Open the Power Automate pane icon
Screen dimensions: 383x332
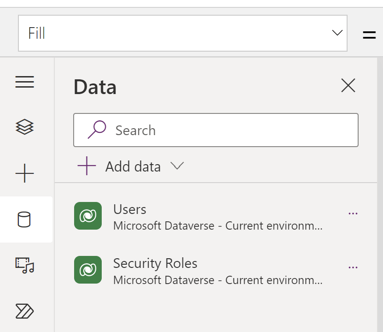[25, 311]
